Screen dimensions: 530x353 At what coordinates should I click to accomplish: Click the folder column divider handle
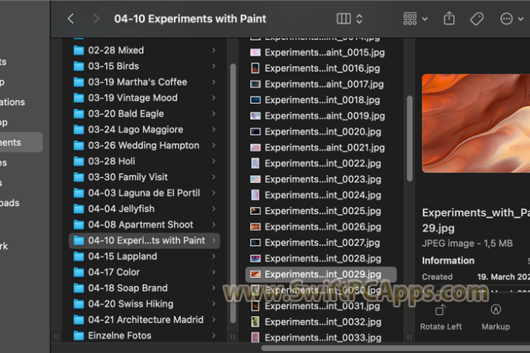(x=56, y=337)
